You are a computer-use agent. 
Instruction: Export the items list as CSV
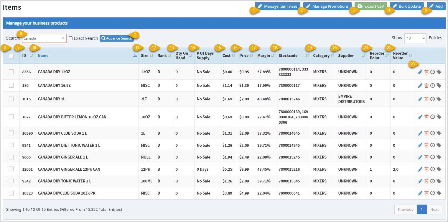[370, 6]
